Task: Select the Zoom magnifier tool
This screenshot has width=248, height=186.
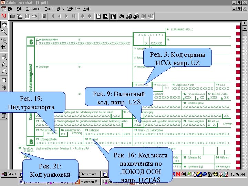Action: [x=4, y=32]
